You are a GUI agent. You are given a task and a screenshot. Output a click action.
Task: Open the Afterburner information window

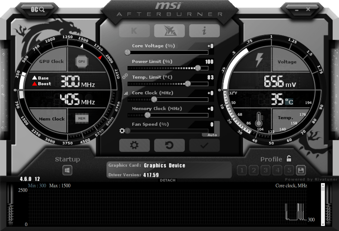tap(204, 30)
